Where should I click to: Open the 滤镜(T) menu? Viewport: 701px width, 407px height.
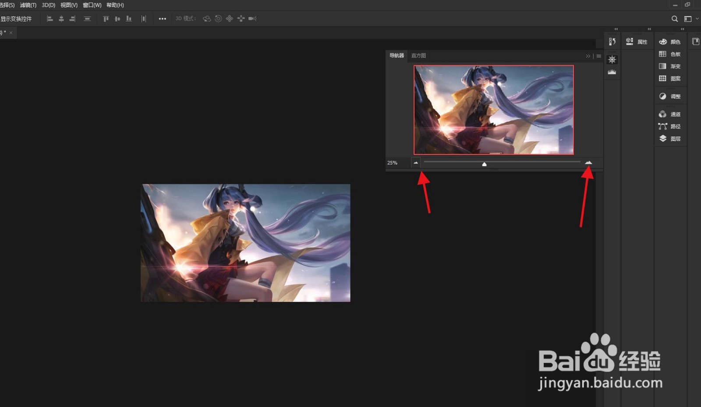pyautogui.click(x=28, y=5)
